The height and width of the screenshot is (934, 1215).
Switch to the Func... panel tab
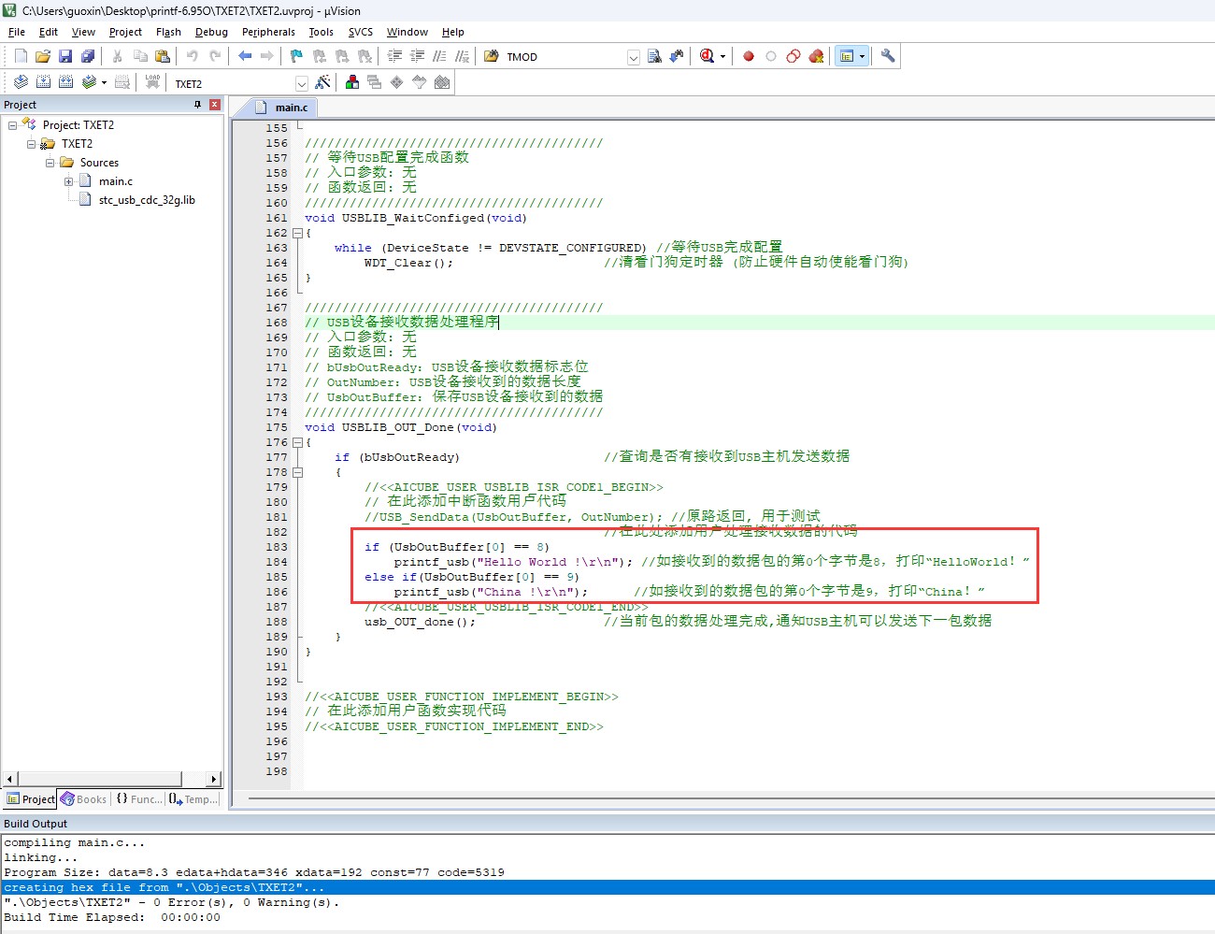click(x=138, y=799)
